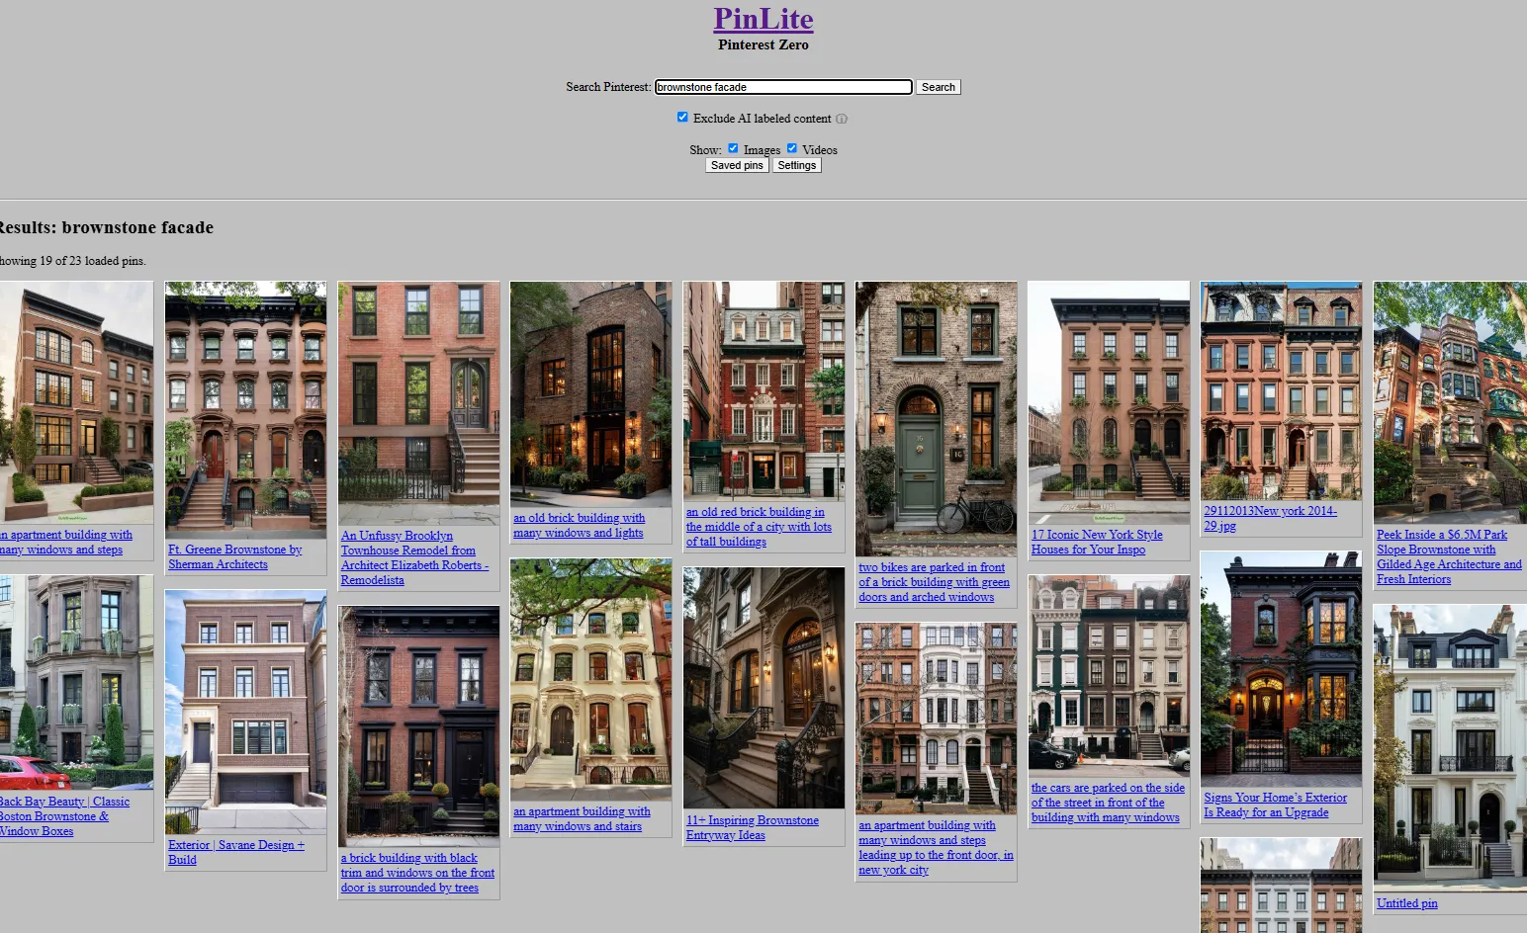Open the cars parked on street thumbnail
The image size is (1527, 933).
1109,676
